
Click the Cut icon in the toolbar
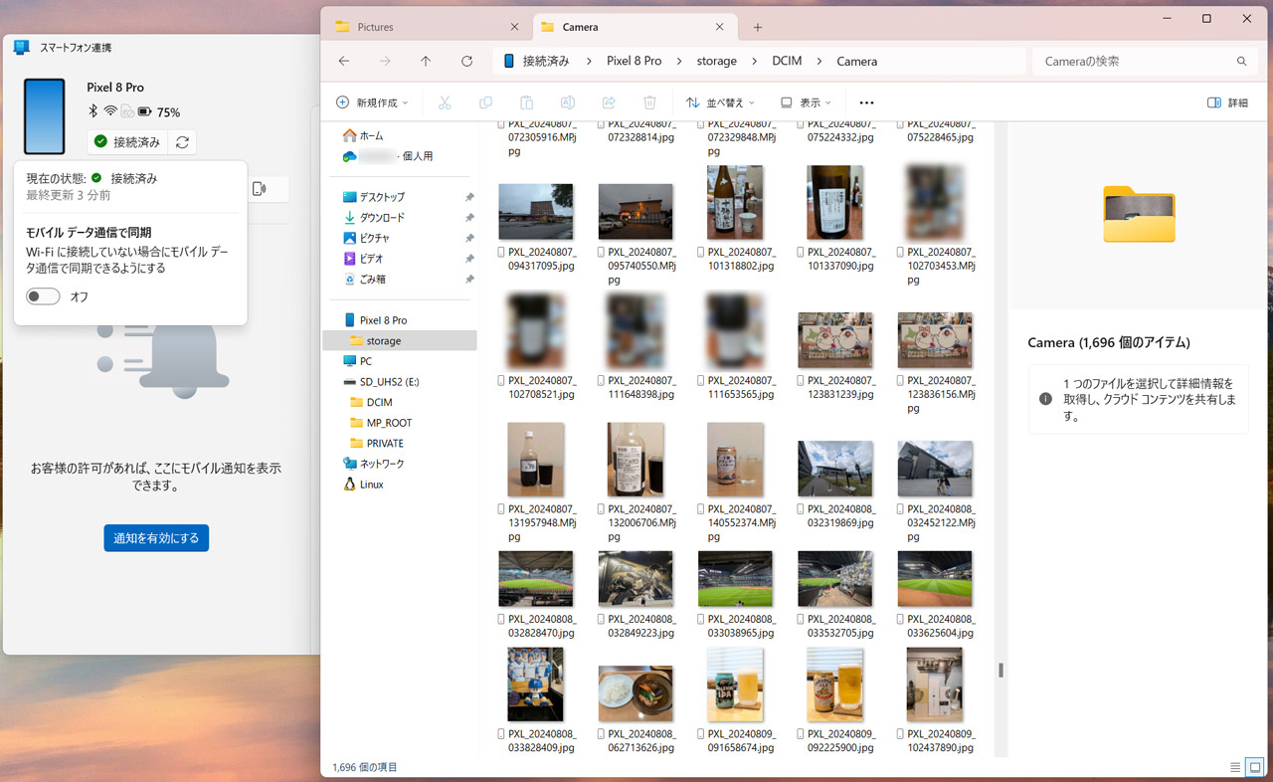pyautogui.click(x=445, y=102)
